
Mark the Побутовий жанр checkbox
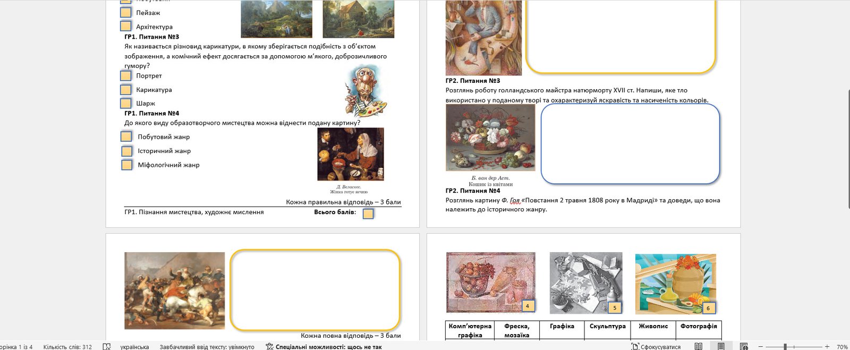(x=126, y=136)
